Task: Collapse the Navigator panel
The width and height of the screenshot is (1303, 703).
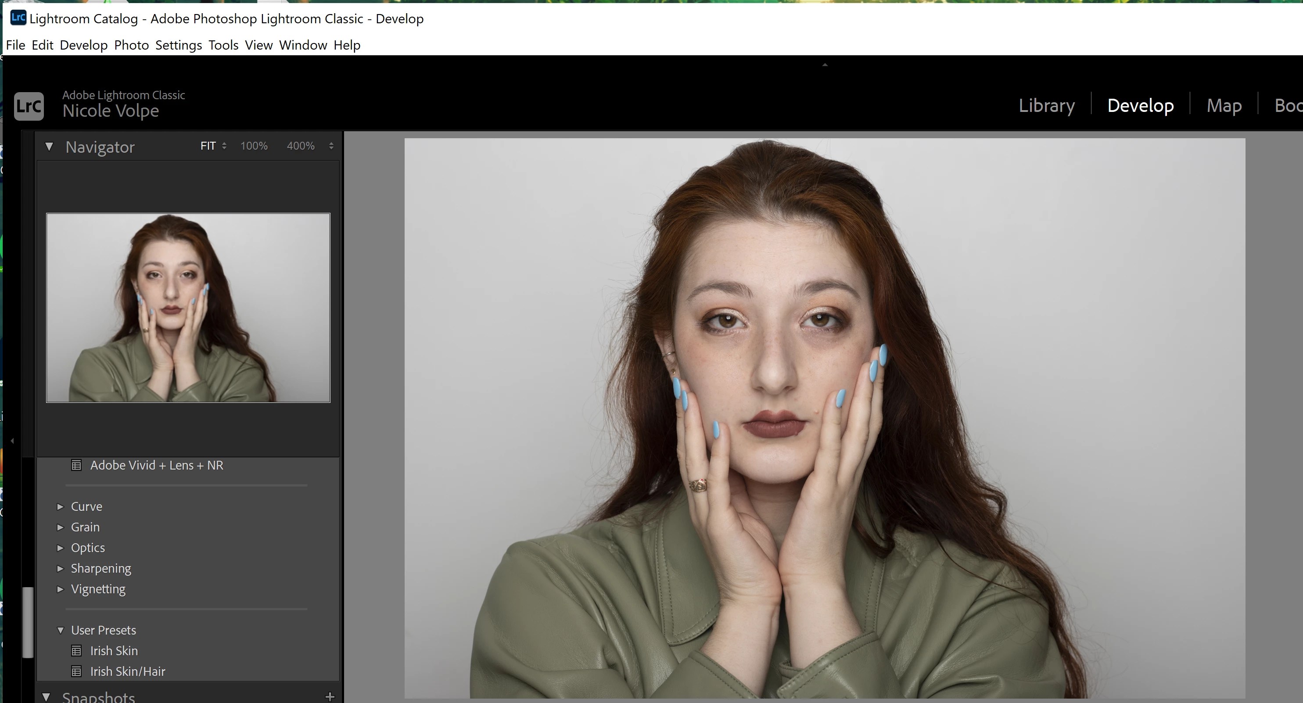Action: pyautogui.click(x=49, y=147)
